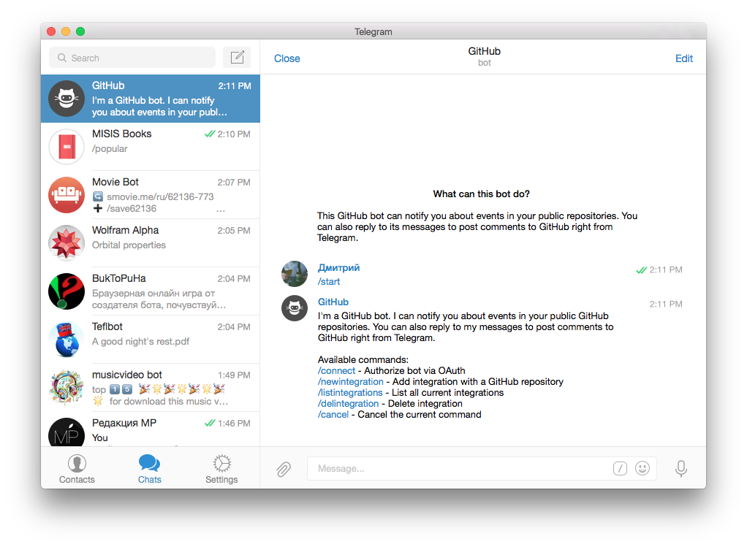Click the macOS green zoom window button
The image size is (747, 547).
(80, 31)
